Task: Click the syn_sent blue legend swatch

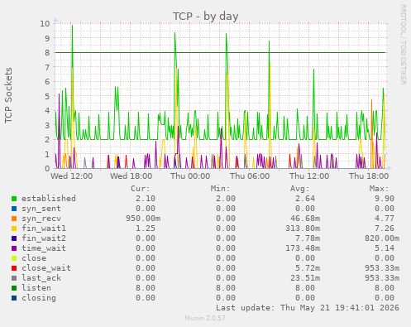Action: 14,209
